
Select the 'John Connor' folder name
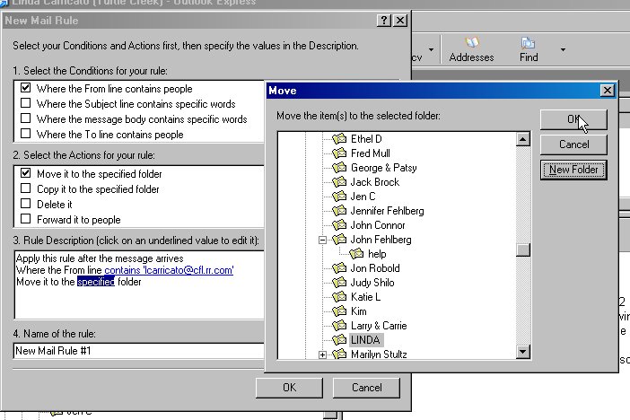tap(377, 225)
